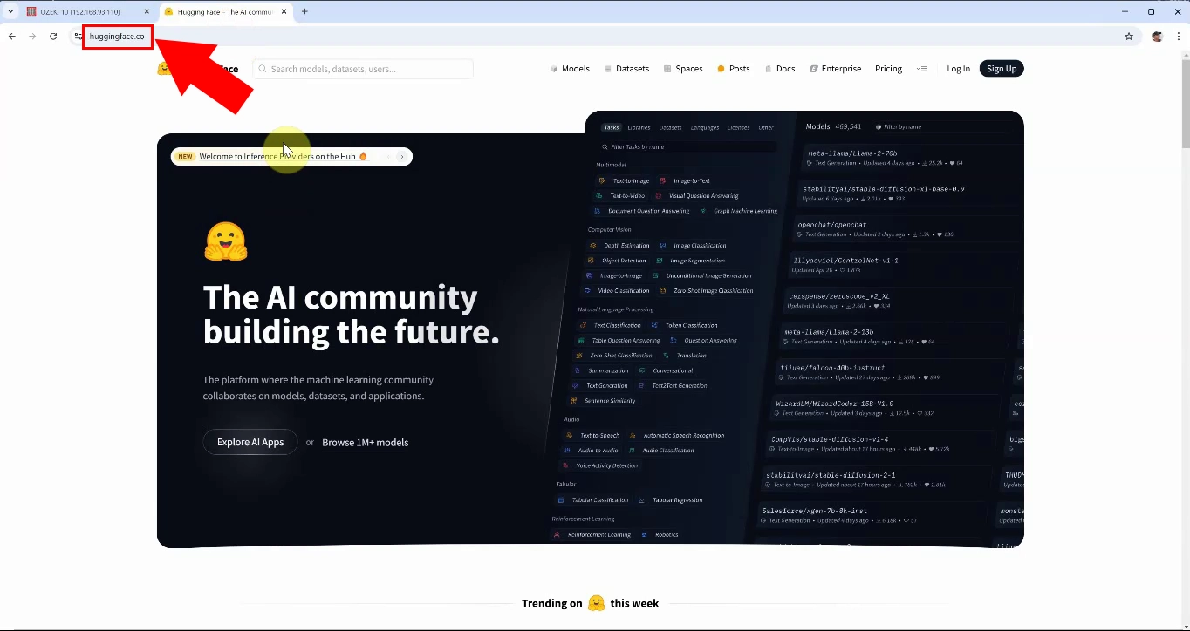Image resolution: width=1190 pixels, height=631 pixels.
Task: Expand the additional navigation menu icon
Action: point(921,69)
